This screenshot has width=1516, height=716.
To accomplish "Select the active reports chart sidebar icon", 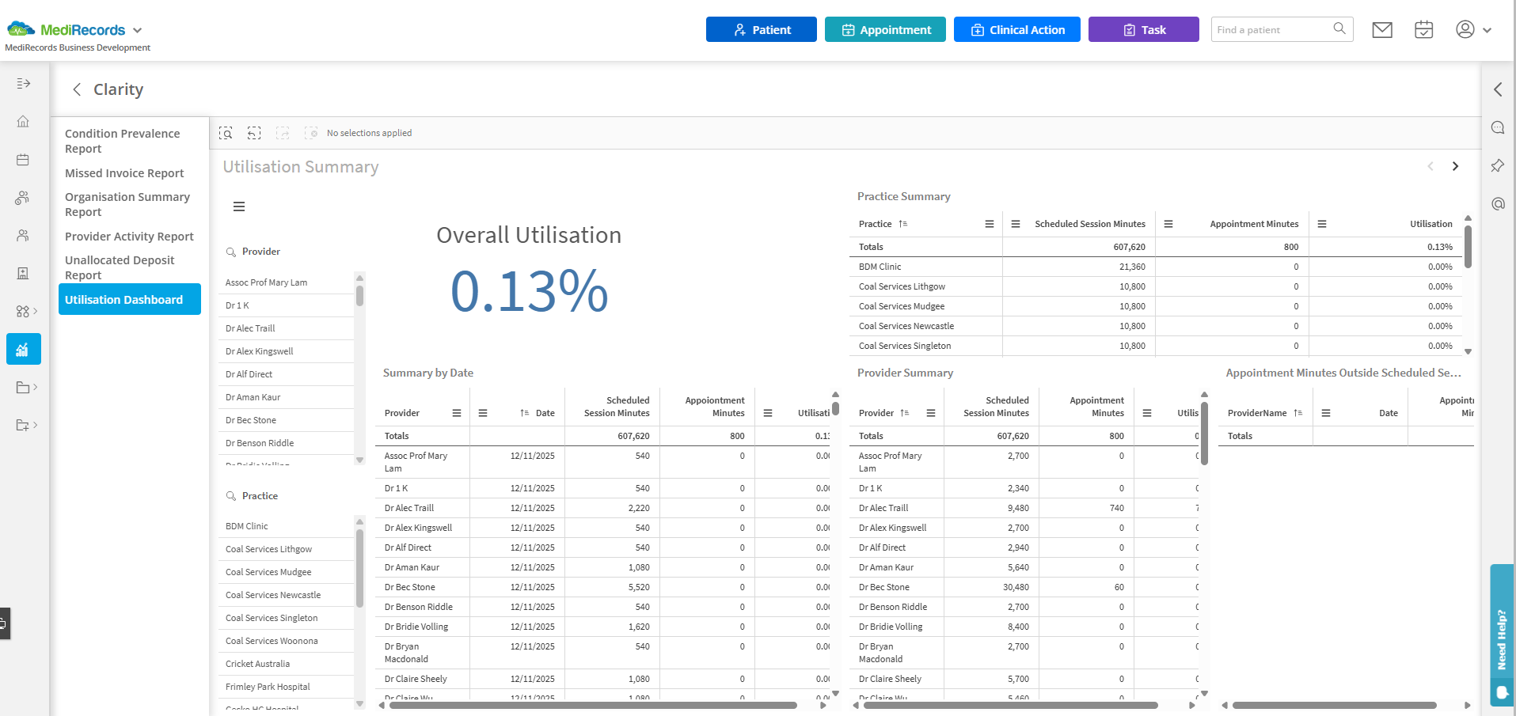I will pos(23,349).
